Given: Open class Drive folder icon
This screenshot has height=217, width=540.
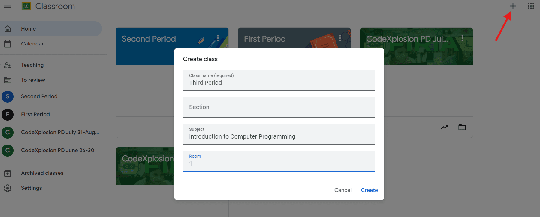Looking at the screenshot, I should tap(462, 127).
